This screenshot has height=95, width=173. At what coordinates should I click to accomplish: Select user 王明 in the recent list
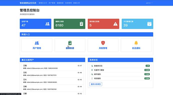pos(52,88)
